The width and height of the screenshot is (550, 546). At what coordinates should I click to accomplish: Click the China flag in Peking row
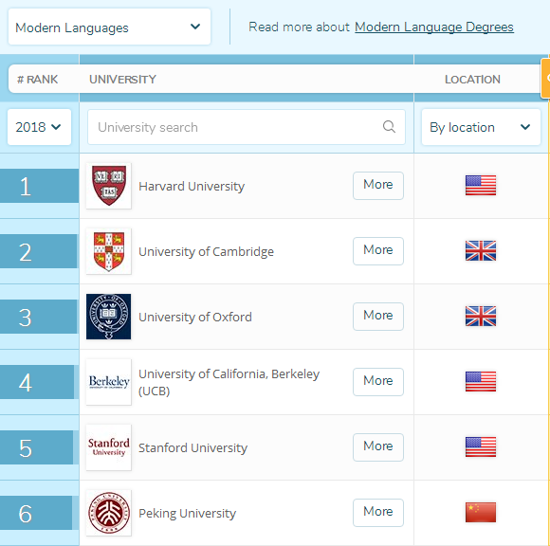click(481, 512)
